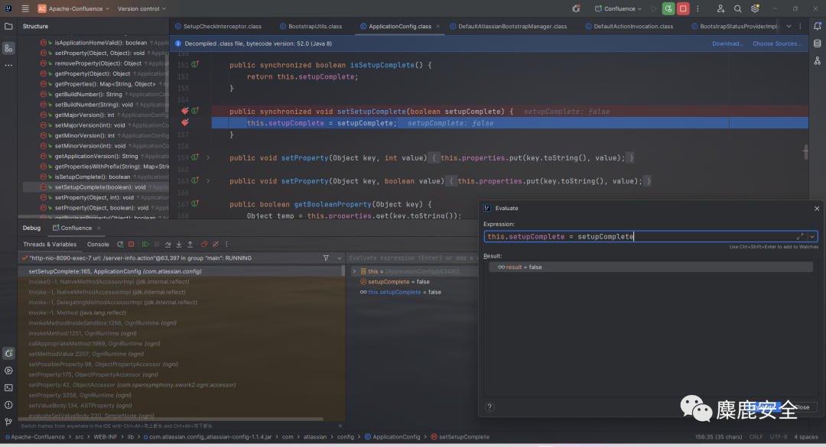This screenshot has width=826, height=447.
Task: Stop the running process with red square
Action: coord(683,9)
